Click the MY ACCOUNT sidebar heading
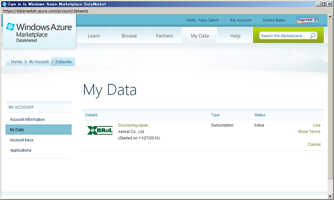 pyautogui.click(x=21, y=107)
